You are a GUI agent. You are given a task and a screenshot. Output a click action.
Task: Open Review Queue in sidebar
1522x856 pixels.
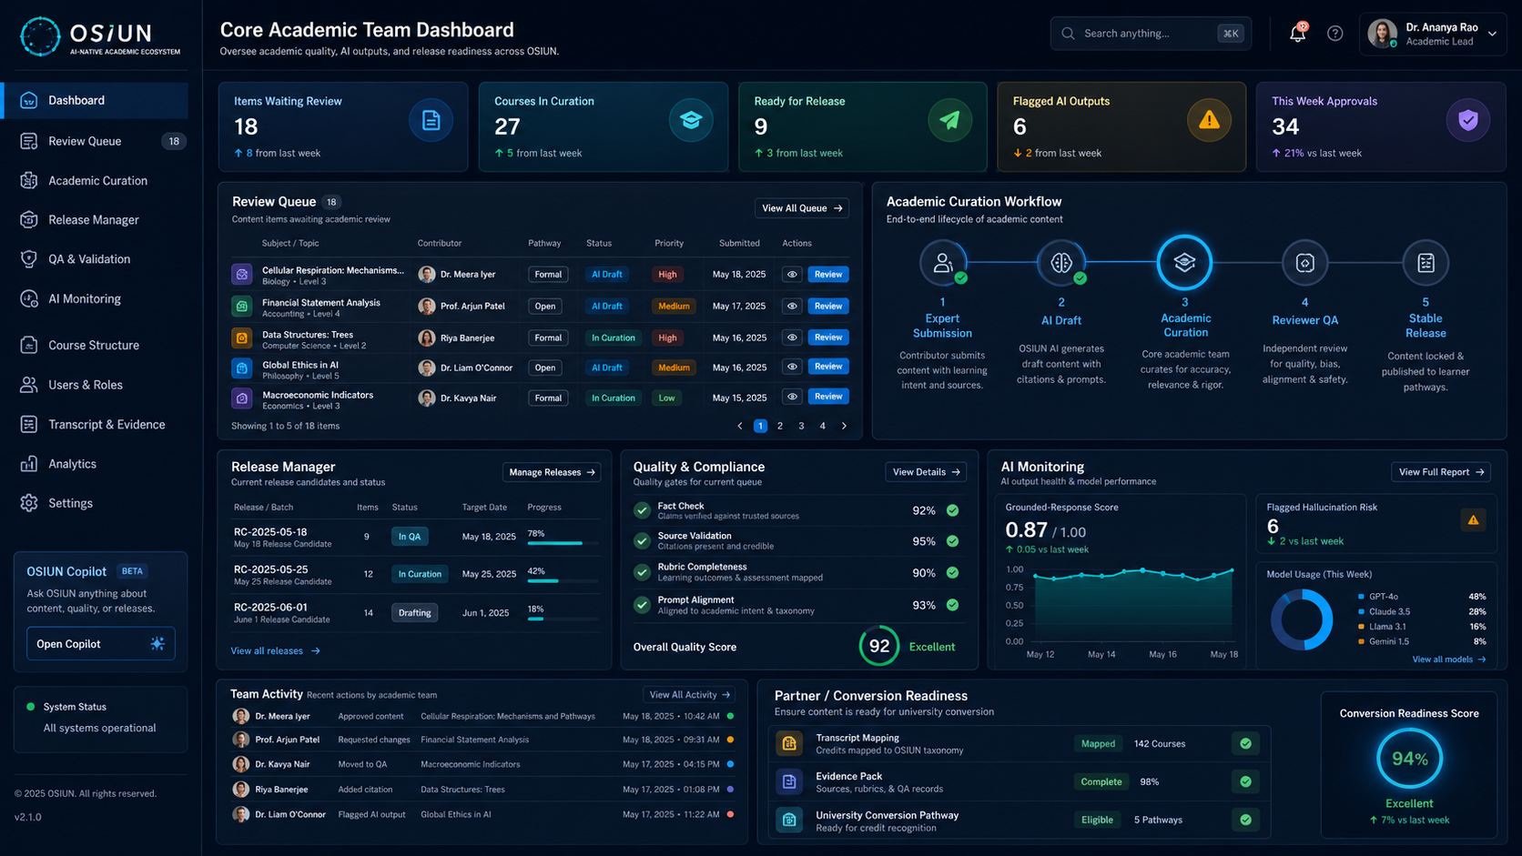[x=96, y=141]
